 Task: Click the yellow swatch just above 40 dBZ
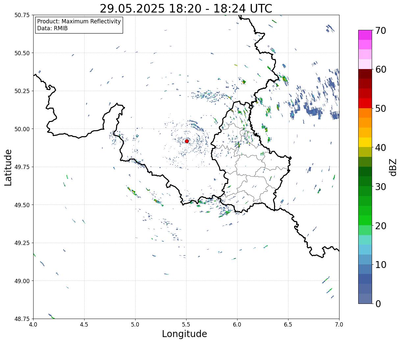point(365,142)
